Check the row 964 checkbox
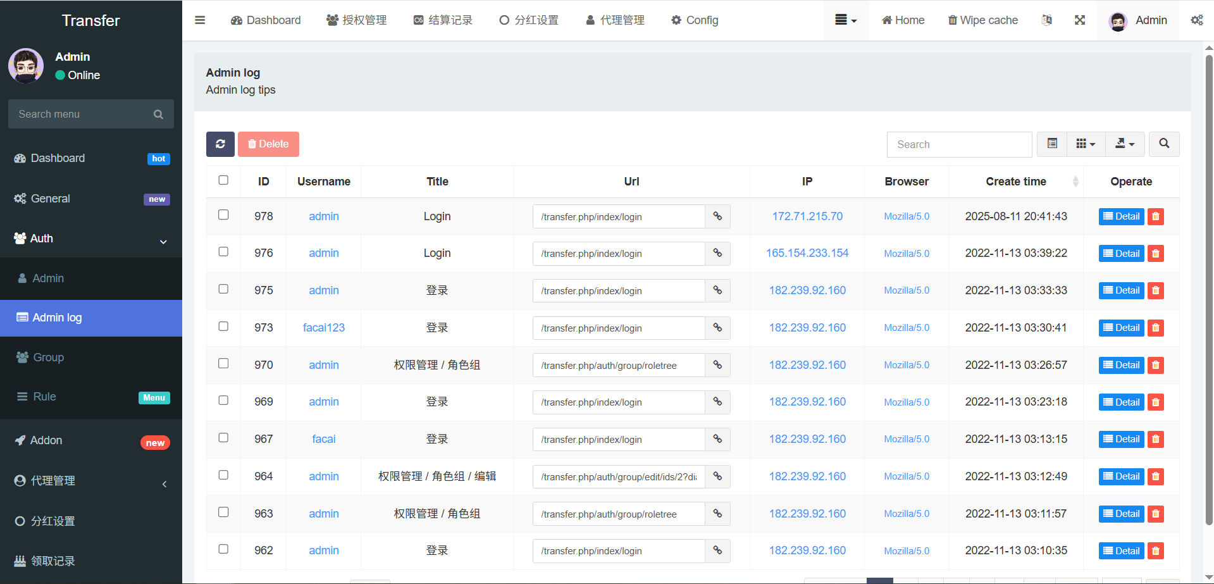Screen dimensions: 1214x584 223,475
